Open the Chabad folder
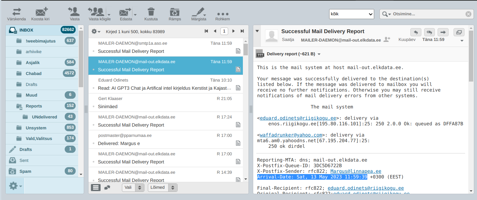This screenshot has height=200, width=477. (42, 73)
